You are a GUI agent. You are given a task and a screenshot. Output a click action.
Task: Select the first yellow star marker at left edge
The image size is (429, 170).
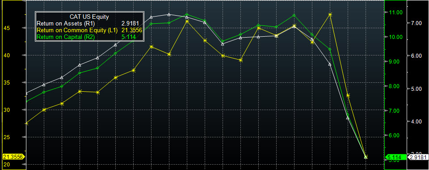26,123
